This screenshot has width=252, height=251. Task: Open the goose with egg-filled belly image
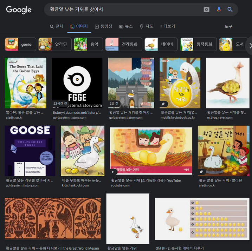coord(228,83)
